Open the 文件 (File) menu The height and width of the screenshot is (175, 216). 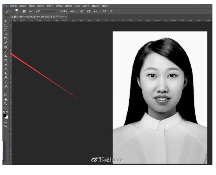coord(13,6)
